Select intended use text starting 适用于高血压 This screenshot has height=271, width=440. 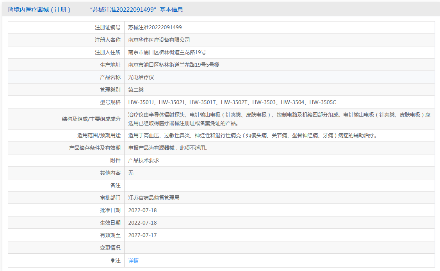click(253, 136)
